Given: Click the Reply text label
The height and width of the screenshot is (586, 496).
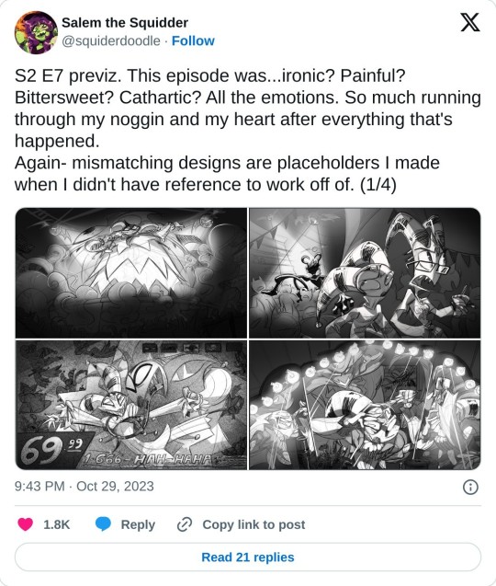Looking at the screenshot, I should click(138, 524).
